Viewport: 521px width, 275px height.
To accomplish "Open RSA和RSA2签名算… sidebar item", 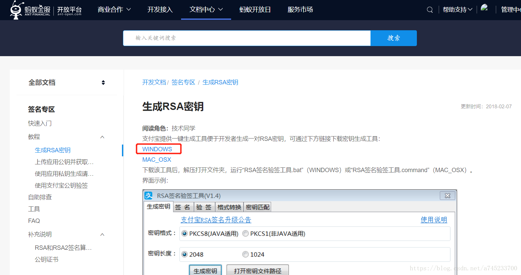I will (x=63, y=248).
